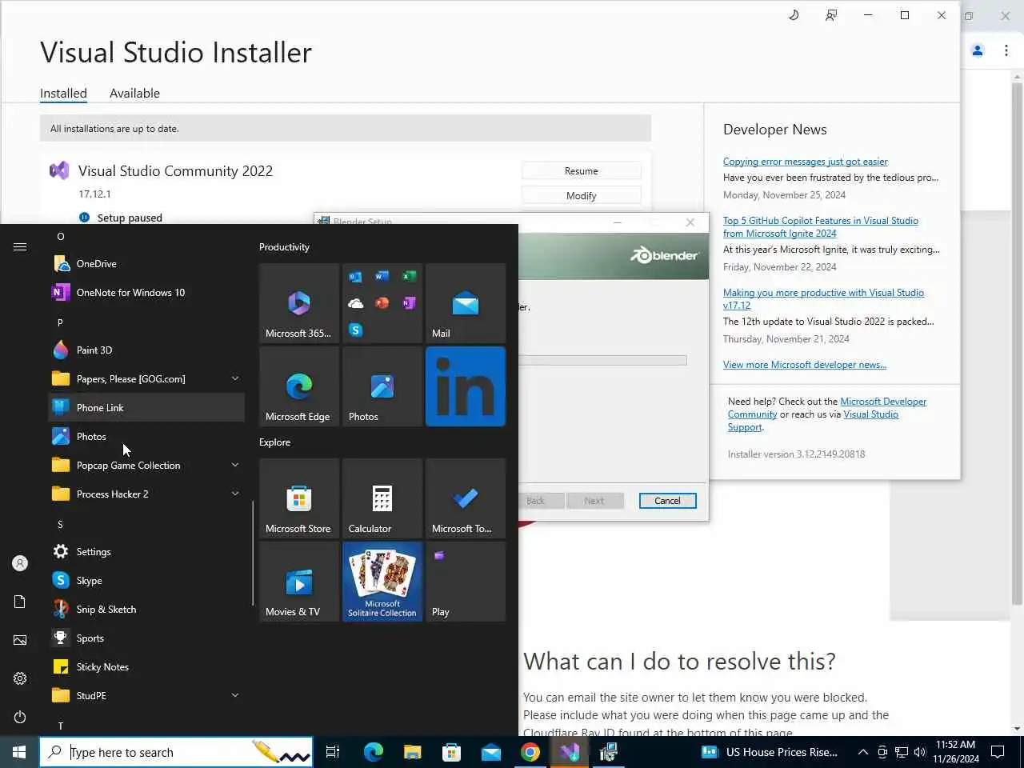Open Documents from the Start sidebar

click(20, 602)
